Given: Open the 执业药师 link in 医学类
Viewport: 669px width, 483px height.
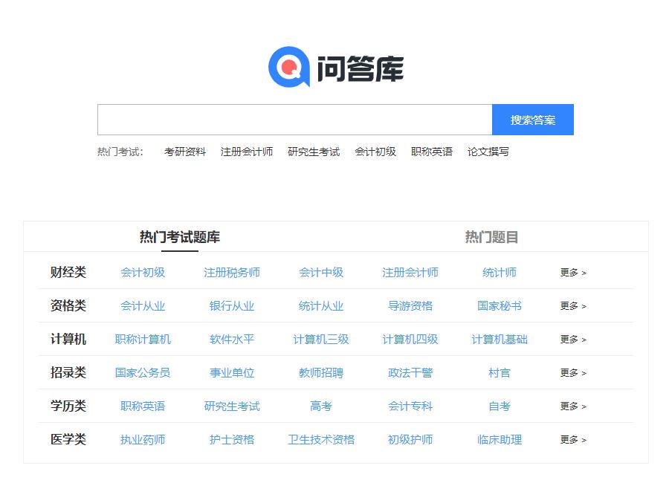Looking at the screenshot, I should coord(143,440).
